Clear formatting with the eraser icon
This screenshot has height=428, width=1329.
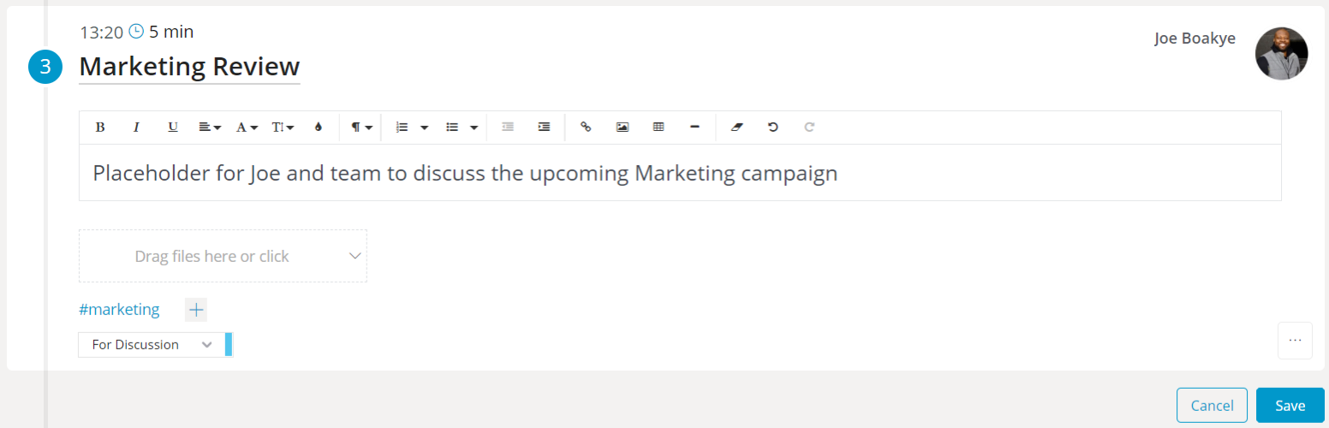737,127
